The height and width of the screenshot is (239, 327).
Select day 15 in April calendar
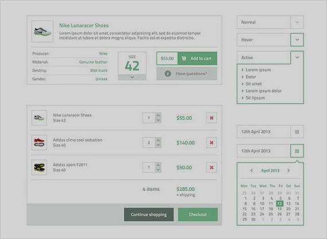point(244,209)
